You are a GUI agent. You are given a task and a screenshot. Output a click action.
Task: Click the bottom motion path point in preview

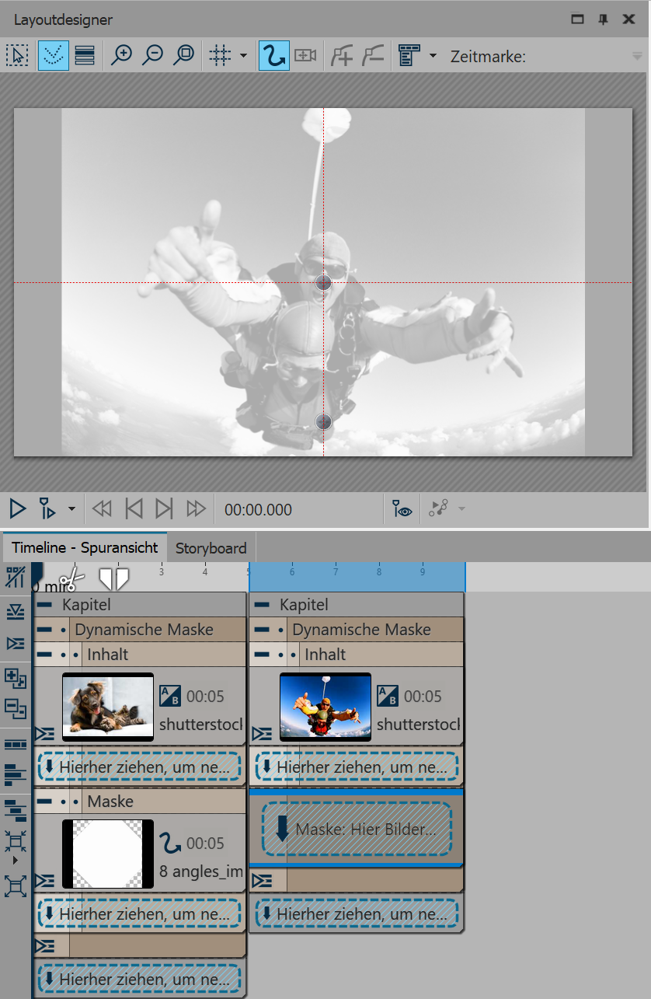pyautogui.click(x=324, y=421)
